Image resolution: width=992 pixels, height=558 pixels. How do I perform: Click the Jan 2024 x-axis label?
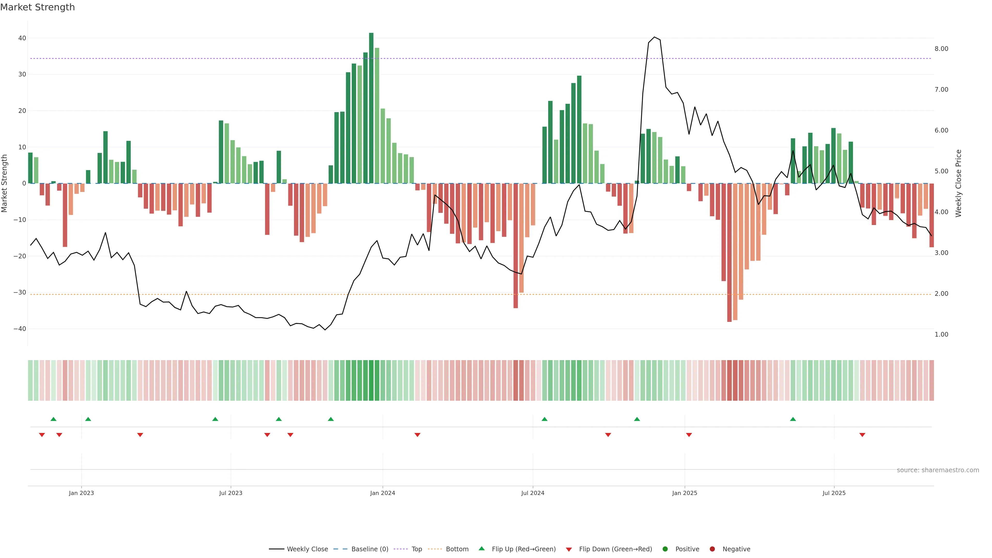382,493
